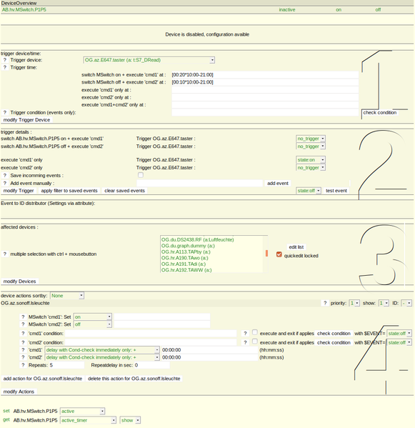The height and width of the screenshot is (428, 415).
Task: Open help for MSwitch 'cmd2': Set
Action: coord(23,324)
